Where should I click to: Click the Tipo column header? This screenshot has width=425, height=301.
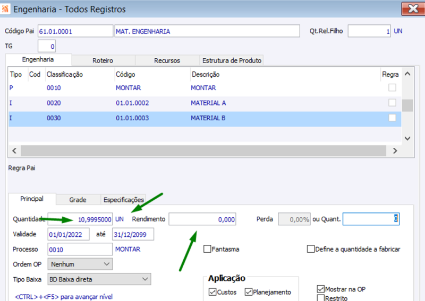[16, 74]
